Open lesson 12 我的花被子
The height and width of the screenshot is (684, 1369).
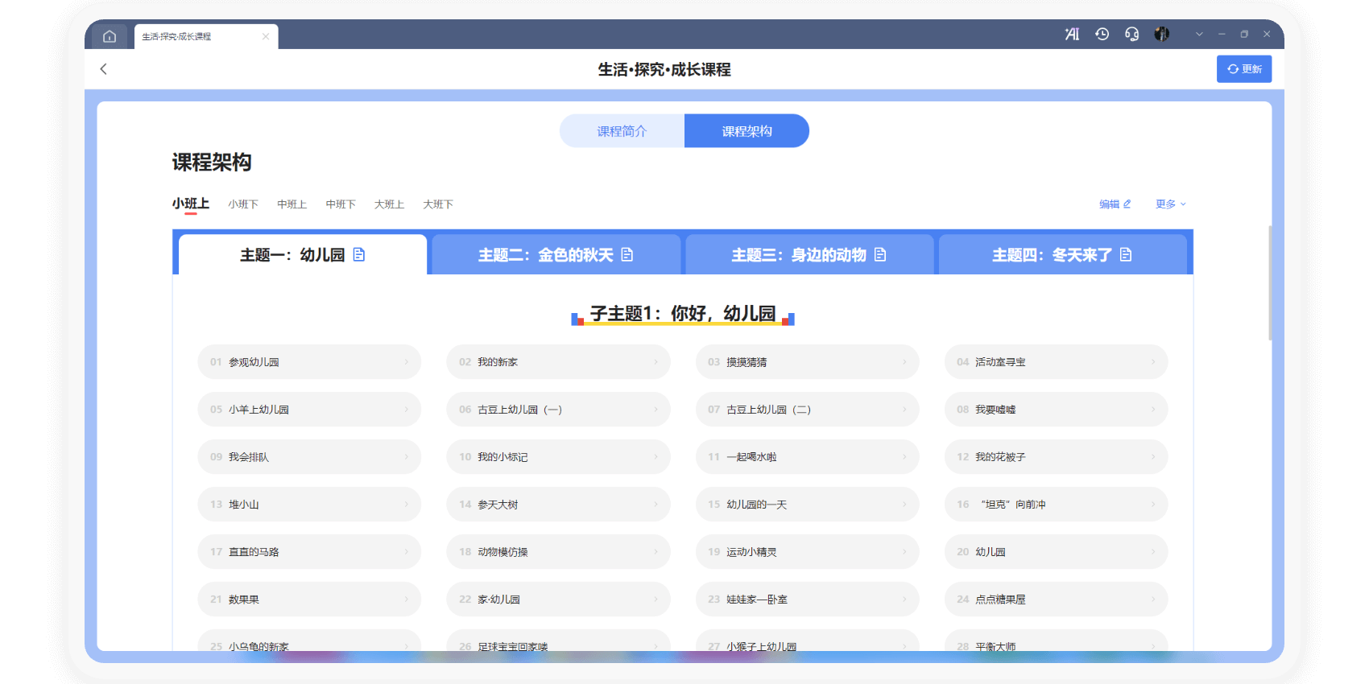point(1056,457)
